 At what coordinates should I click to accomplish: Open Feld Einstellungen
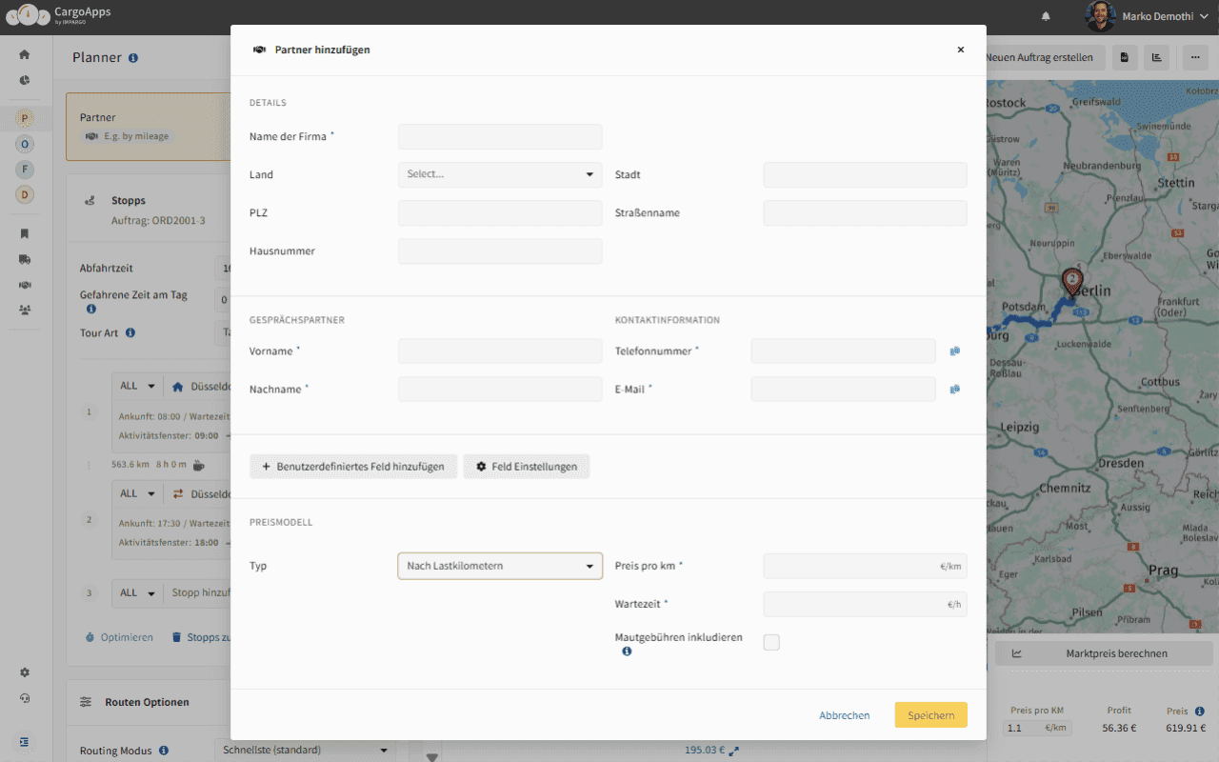point(527,467)
